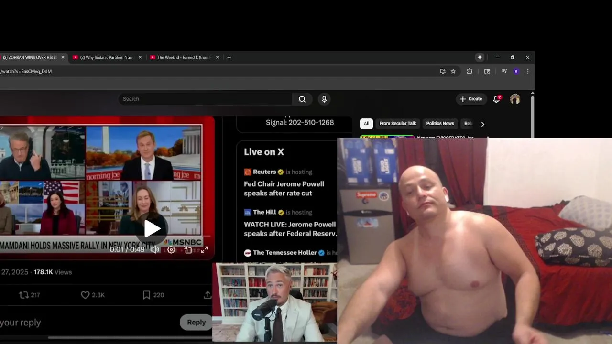Click 'Signal: 202-510-1268' text
612x344 pixels.
[x=300, y=122]
